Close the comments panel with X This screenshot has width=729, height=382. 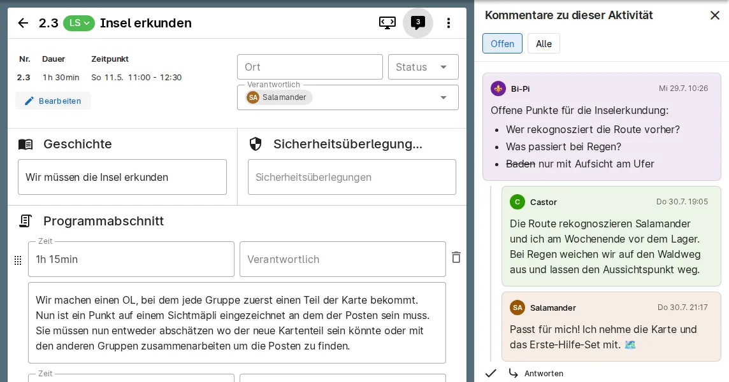(714, 15)
